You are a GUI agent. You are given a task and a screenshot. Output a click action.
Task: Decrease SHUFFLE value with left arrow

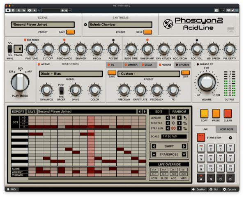168,123
